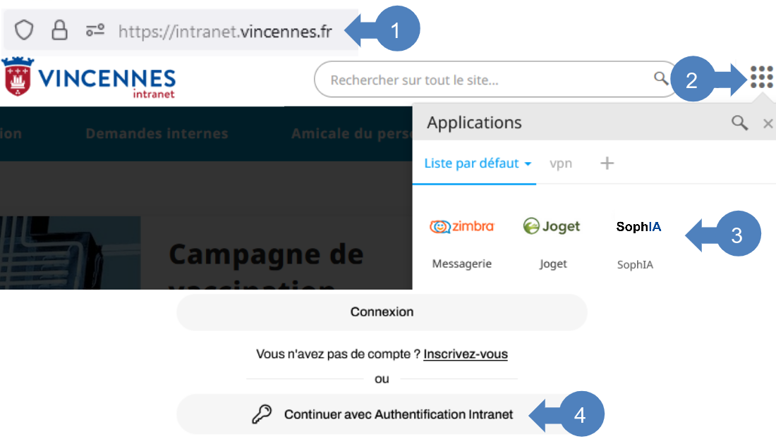Image resolution: width=776 pixels, height=439 pixels.
Task: Launch the SophIA application icon
Action: (638, 227)
